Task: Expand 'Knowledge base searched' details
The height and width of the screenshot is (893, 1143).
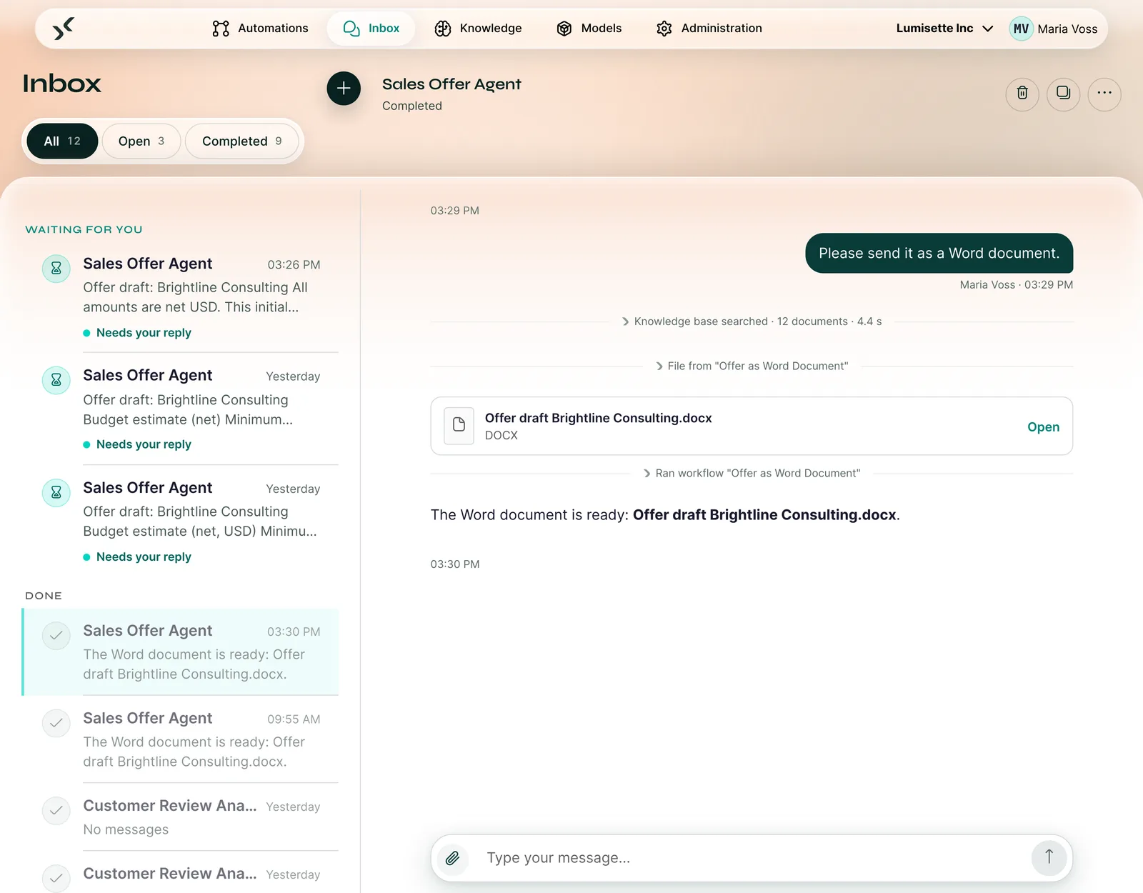Action: (752, 321)
